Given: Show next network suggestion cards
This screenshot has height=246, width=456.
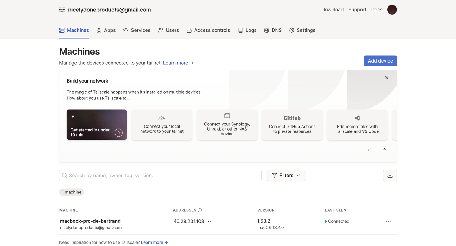Looking at the screenshot, I should [x=384, y=150].
